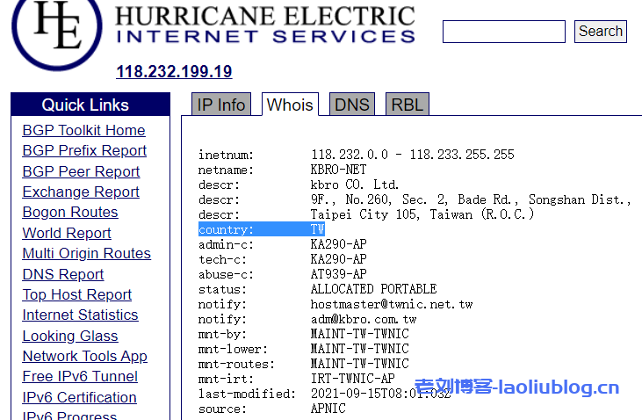
Task: Click notify email adm@kbro.com.tw
Action: 364,319
